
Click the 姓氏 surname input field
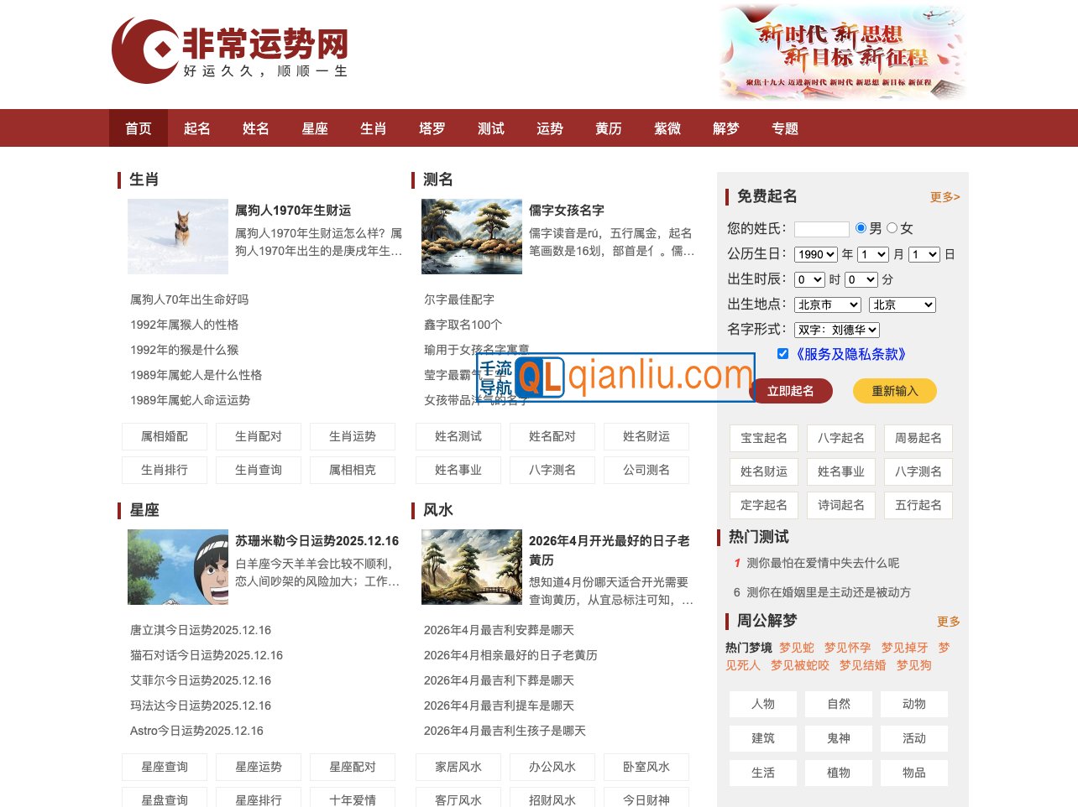coord(823,228)
